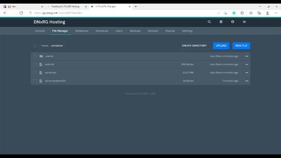Open browser profile avatar icon

click(x=267, y=13)
